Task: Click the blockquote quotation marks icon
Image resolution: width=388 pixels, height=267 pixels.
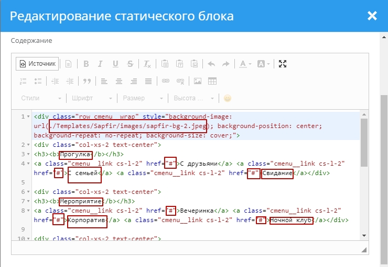Action: [87, 81]
